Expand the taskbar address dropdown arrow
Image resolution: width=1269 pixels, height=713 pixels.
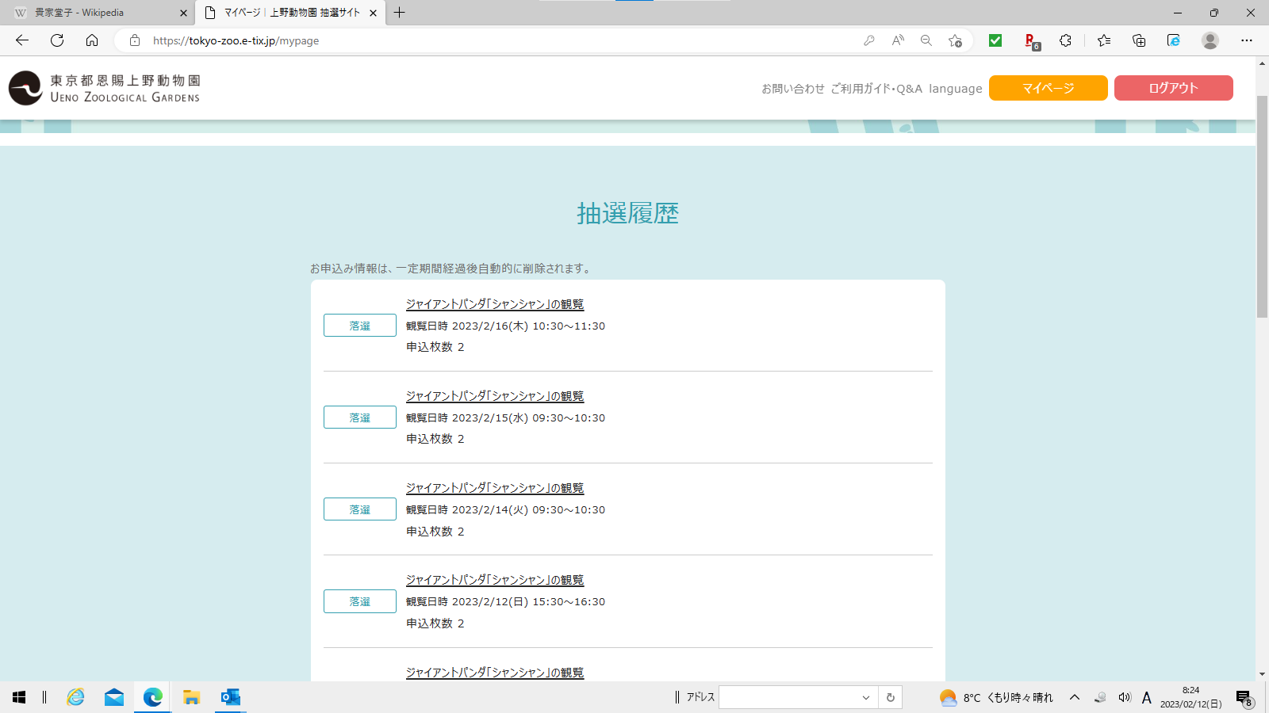[x=865, y=697]
